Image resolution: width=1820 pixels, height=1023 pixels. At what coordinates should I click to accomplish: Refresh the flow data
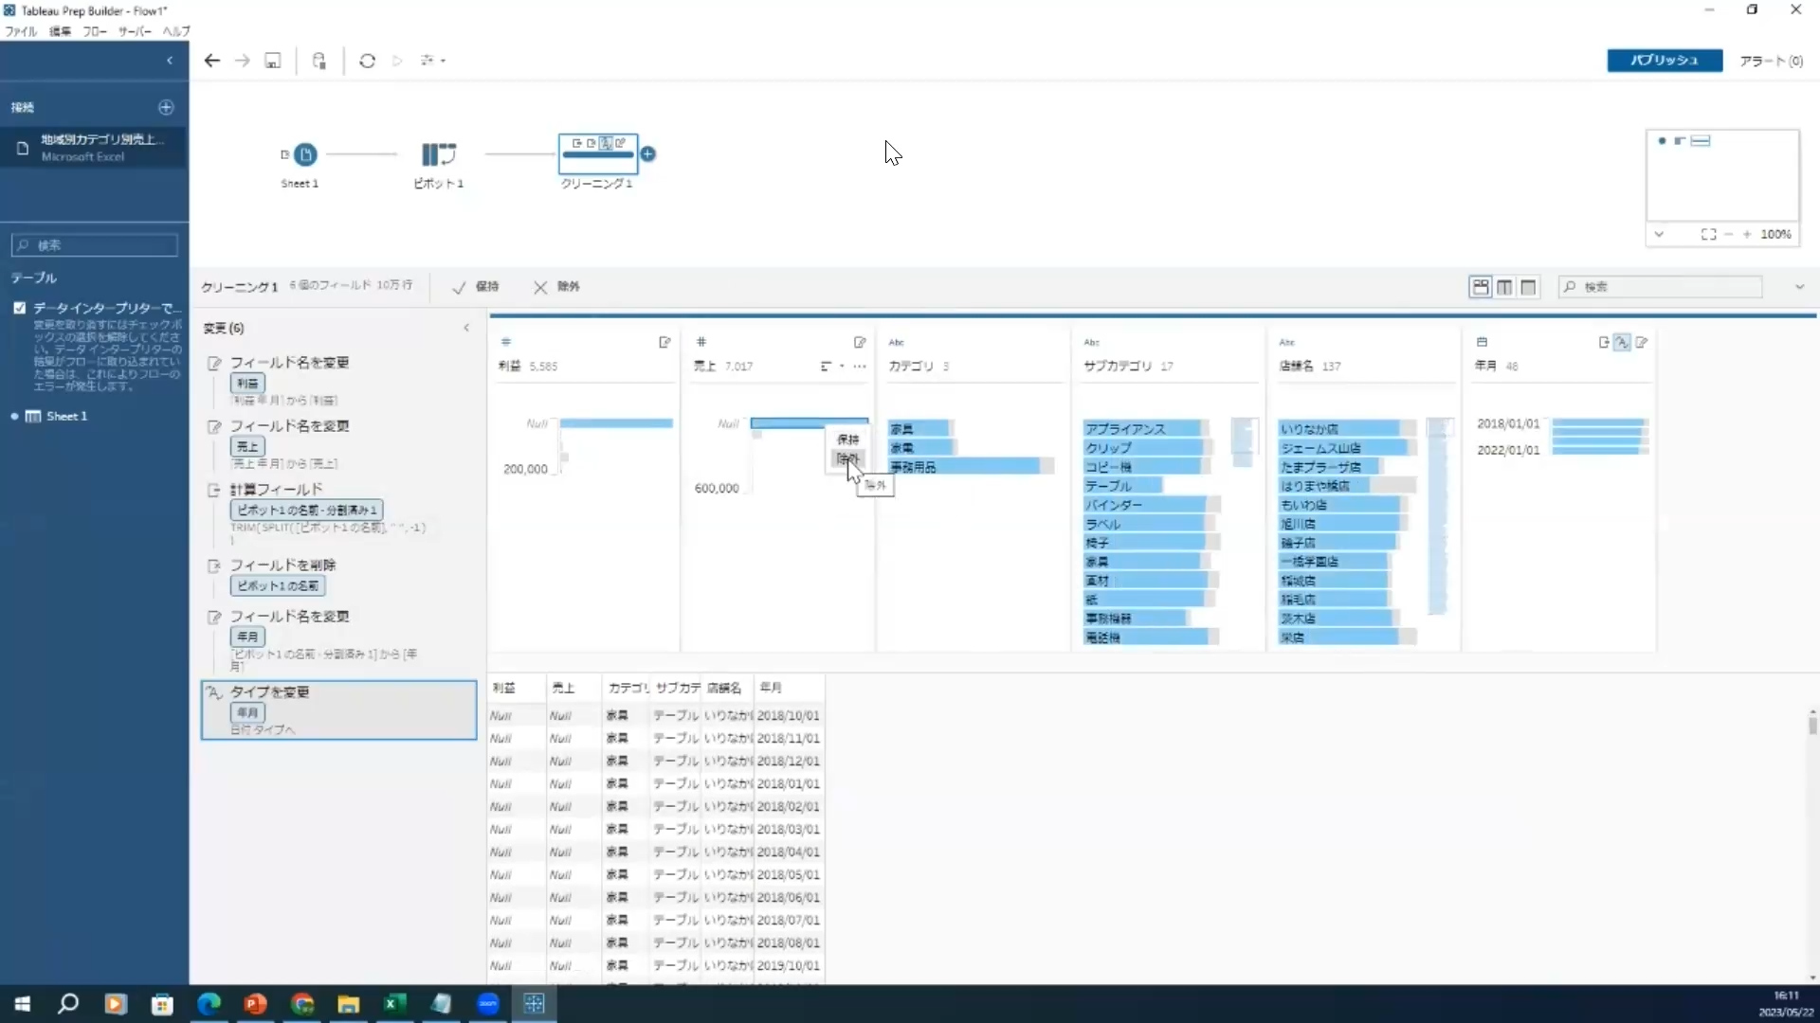(x=368, y=61)
